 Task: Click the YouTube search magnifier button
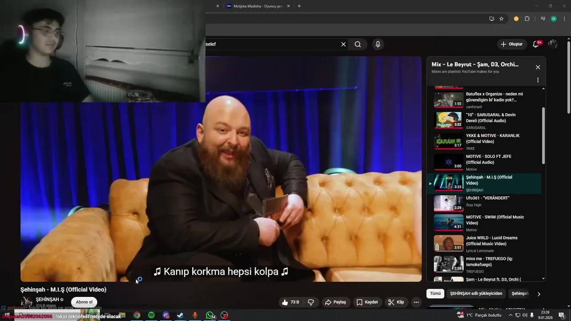click(358, 44)
